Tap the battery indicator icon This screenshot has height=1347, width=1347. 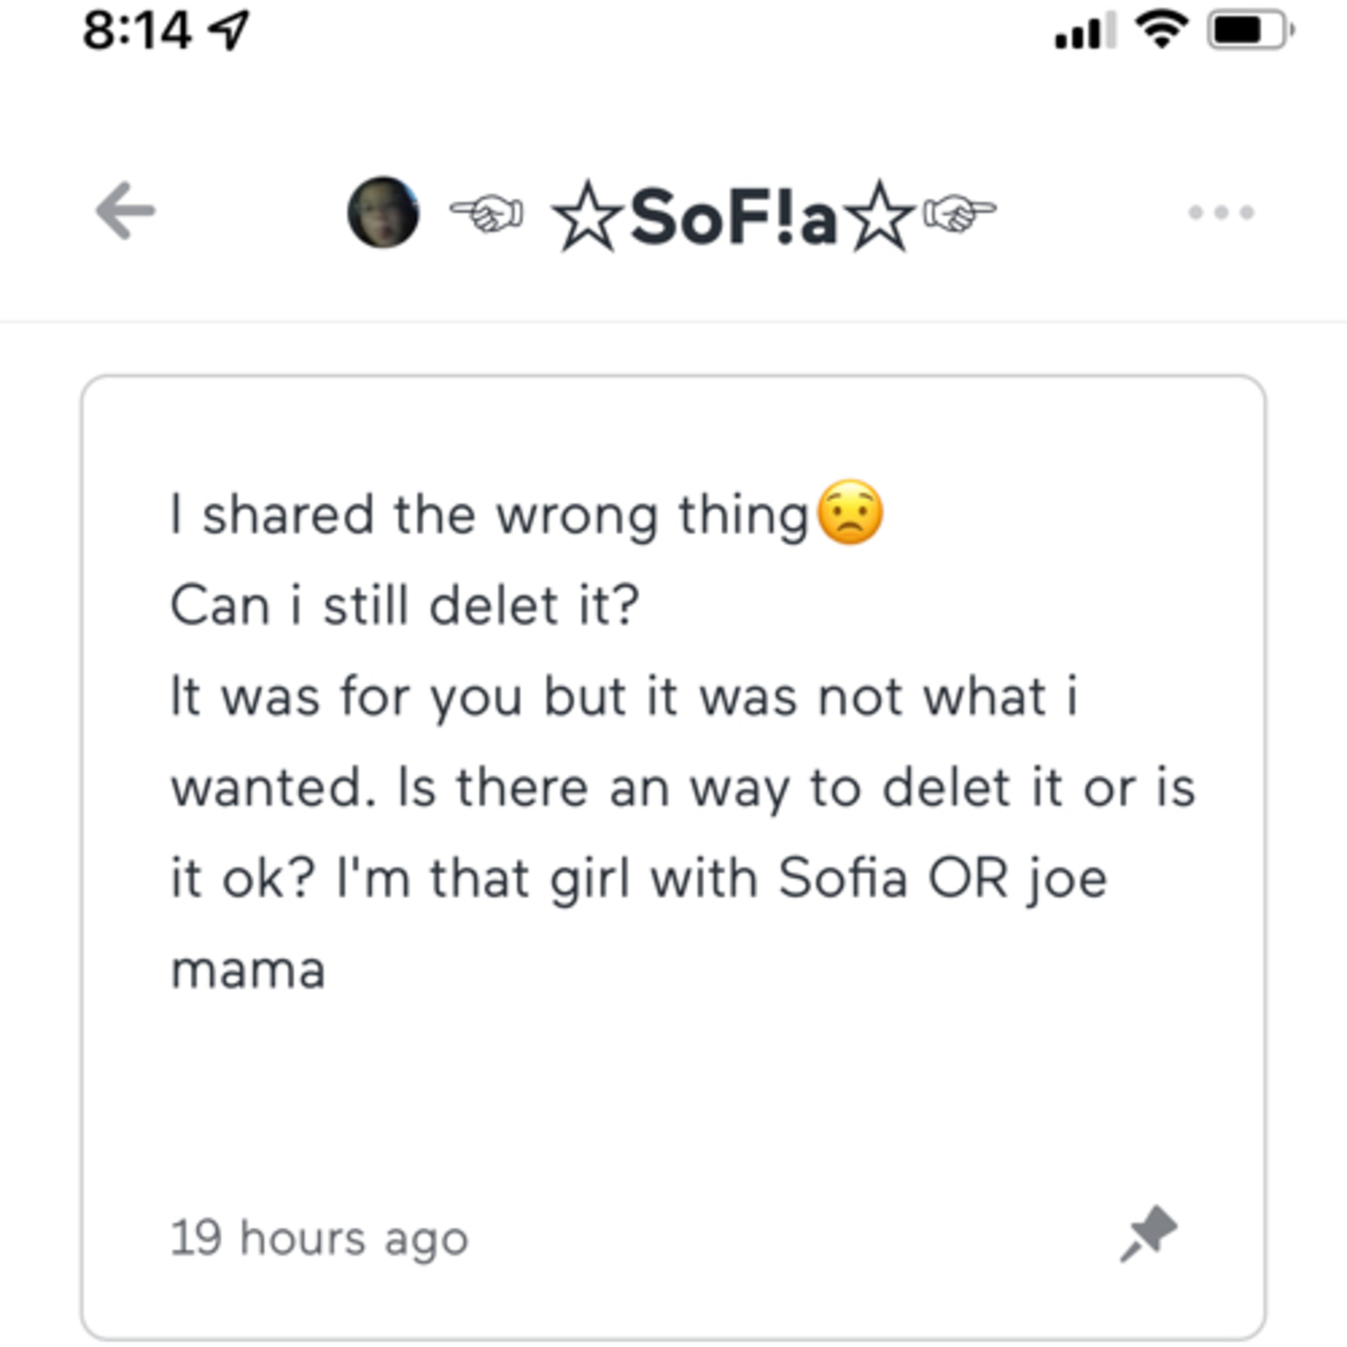1251,30
